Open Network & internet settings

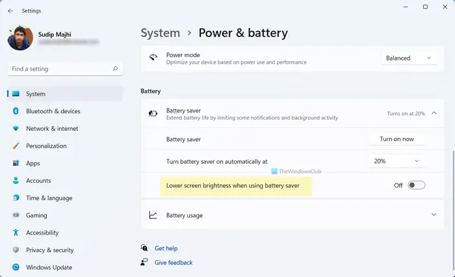(52, 129)
